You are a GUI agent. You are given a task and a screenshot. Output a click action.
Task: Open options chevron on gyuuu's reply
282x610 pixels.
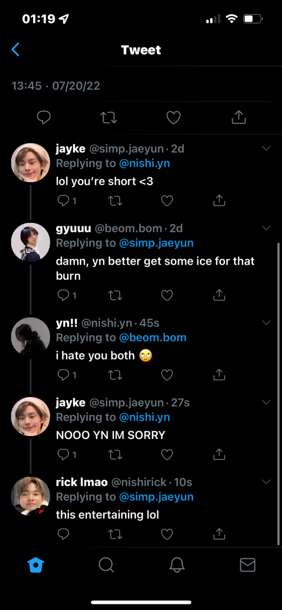(x=266, y=228)
